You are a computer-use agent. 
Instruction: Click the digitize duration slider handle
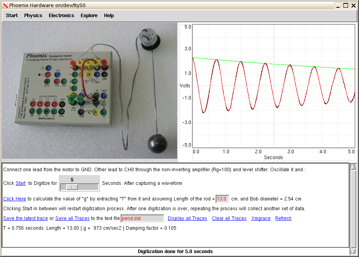72,187
